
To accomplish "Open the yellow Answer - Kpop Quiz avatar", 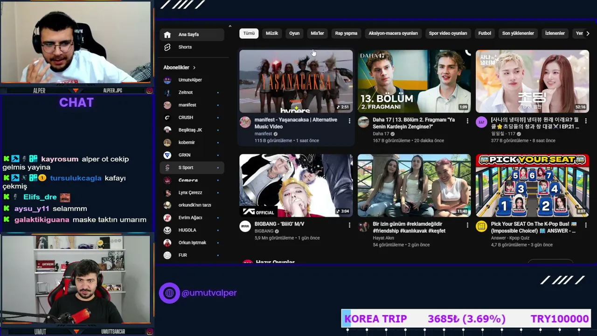I will (x=481, y=226).
